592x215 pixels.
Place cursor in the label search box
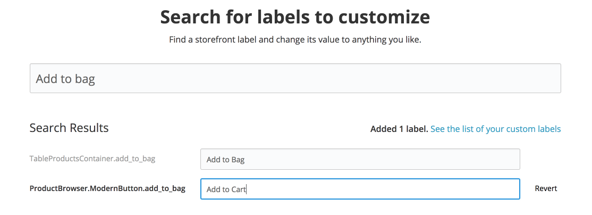[295, 79]
